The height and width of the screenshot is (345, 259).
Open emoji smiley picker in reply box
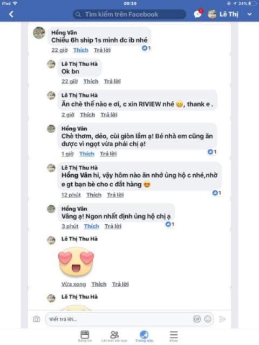(x=208, y=319)
